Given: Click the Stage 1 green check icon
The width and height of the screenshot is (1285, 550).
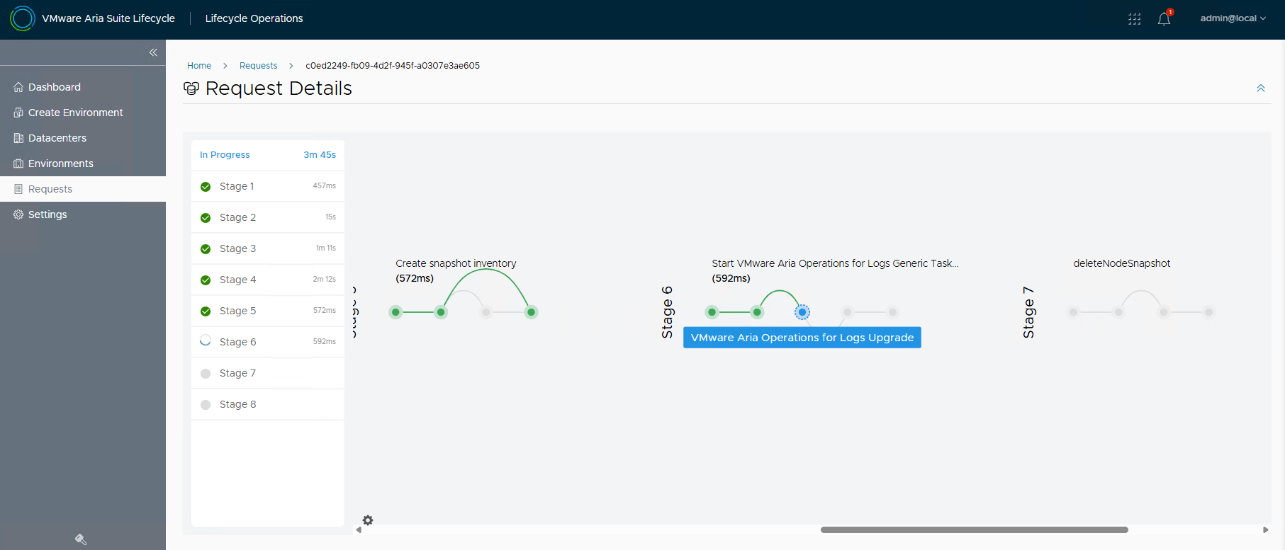Looking at the screenshot, I should pyautogui.click(x=206, y=187).
